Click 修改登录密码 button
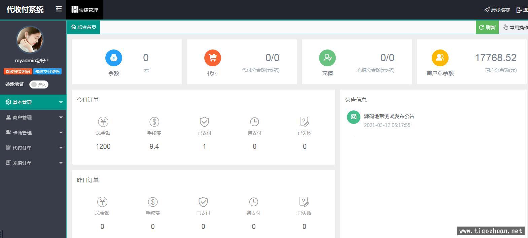The image size is (528, 238). (18, 71)
